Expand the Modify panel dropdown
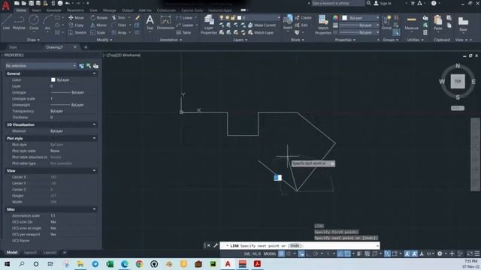 [x=104, y=40]
